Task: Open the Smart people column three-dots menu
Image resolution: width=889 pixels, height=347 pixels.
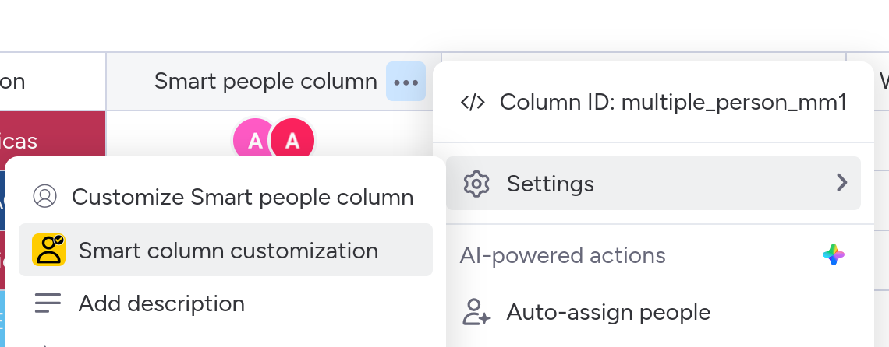Action: tap(406, 82)
